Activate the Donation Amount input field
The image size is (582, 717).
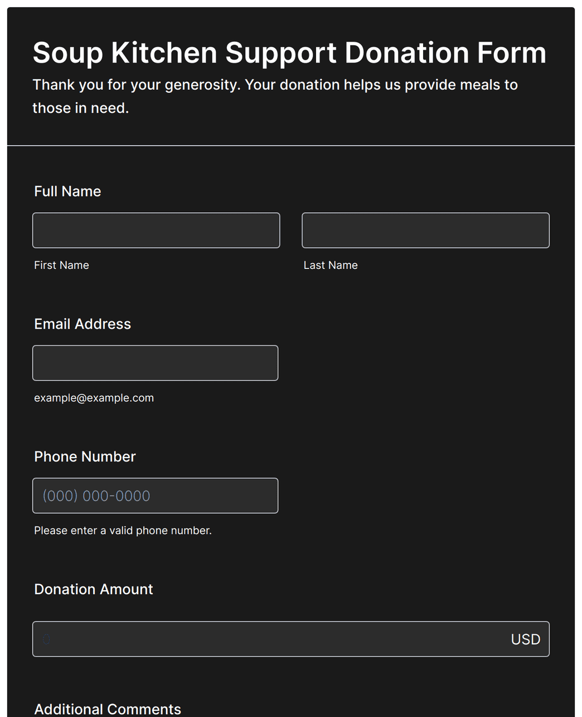click(x=290, y=639)
